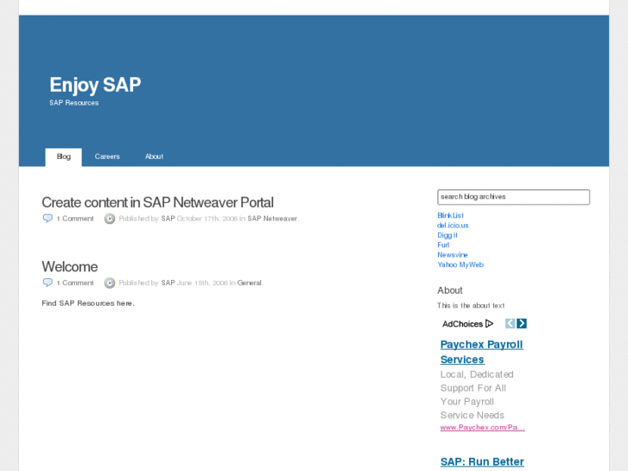Viewport: 628px width, 471px height.
Task: Click AdChoices label
Action: click(462, 324)
